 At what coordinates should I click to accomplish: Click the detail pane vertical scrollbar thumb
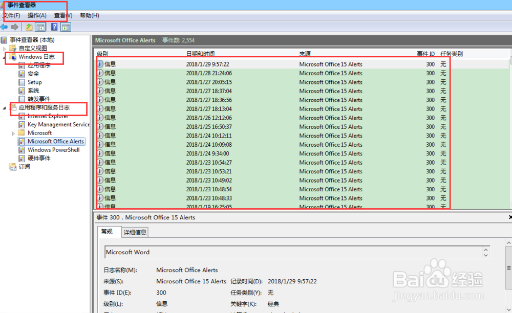pyautogui.click(x=509, y=268)
